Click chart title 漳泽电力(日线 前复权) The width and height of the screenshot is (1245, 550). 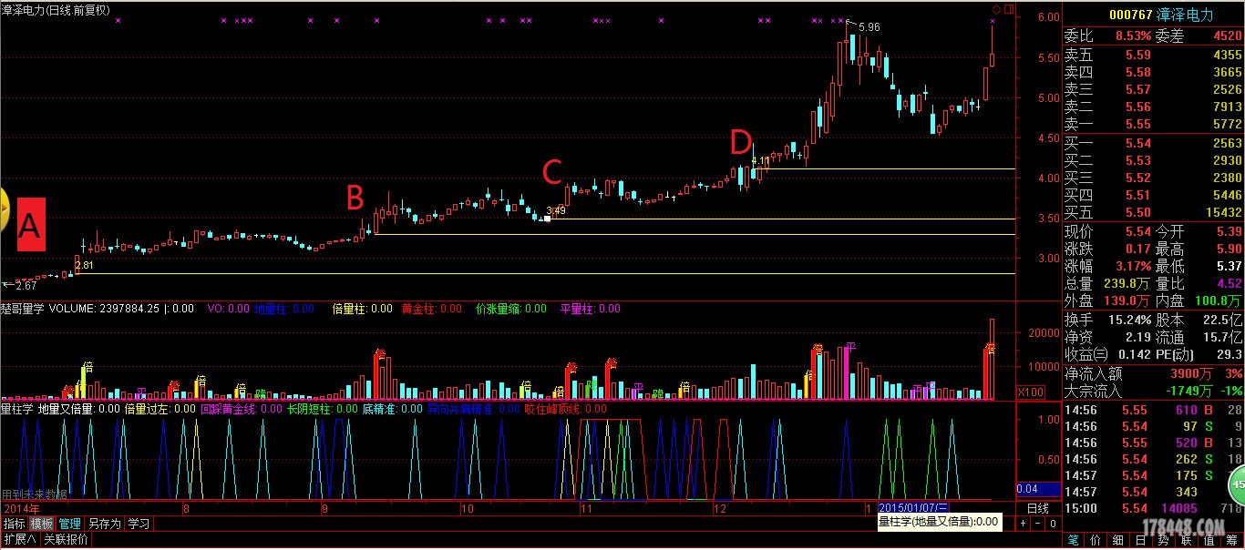pyautogui.click(x=56, y=9)
